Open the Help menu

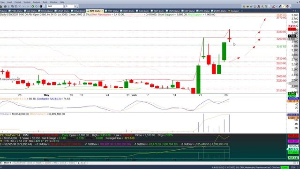pos(62,2)
